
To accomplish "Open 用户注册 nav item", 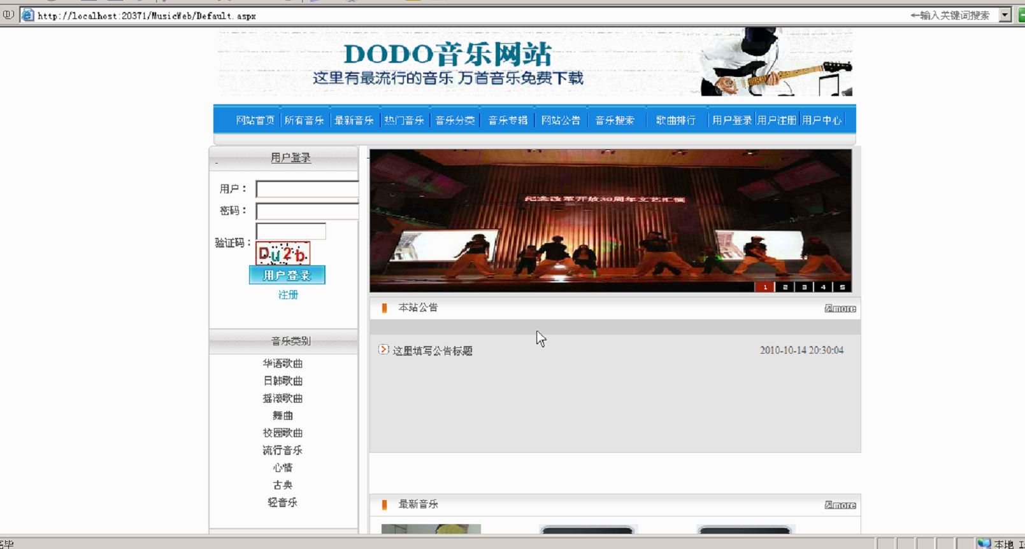I will (777, 120).
